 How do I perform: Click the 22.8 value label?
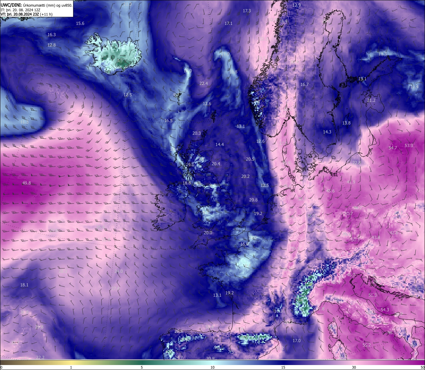357,163
